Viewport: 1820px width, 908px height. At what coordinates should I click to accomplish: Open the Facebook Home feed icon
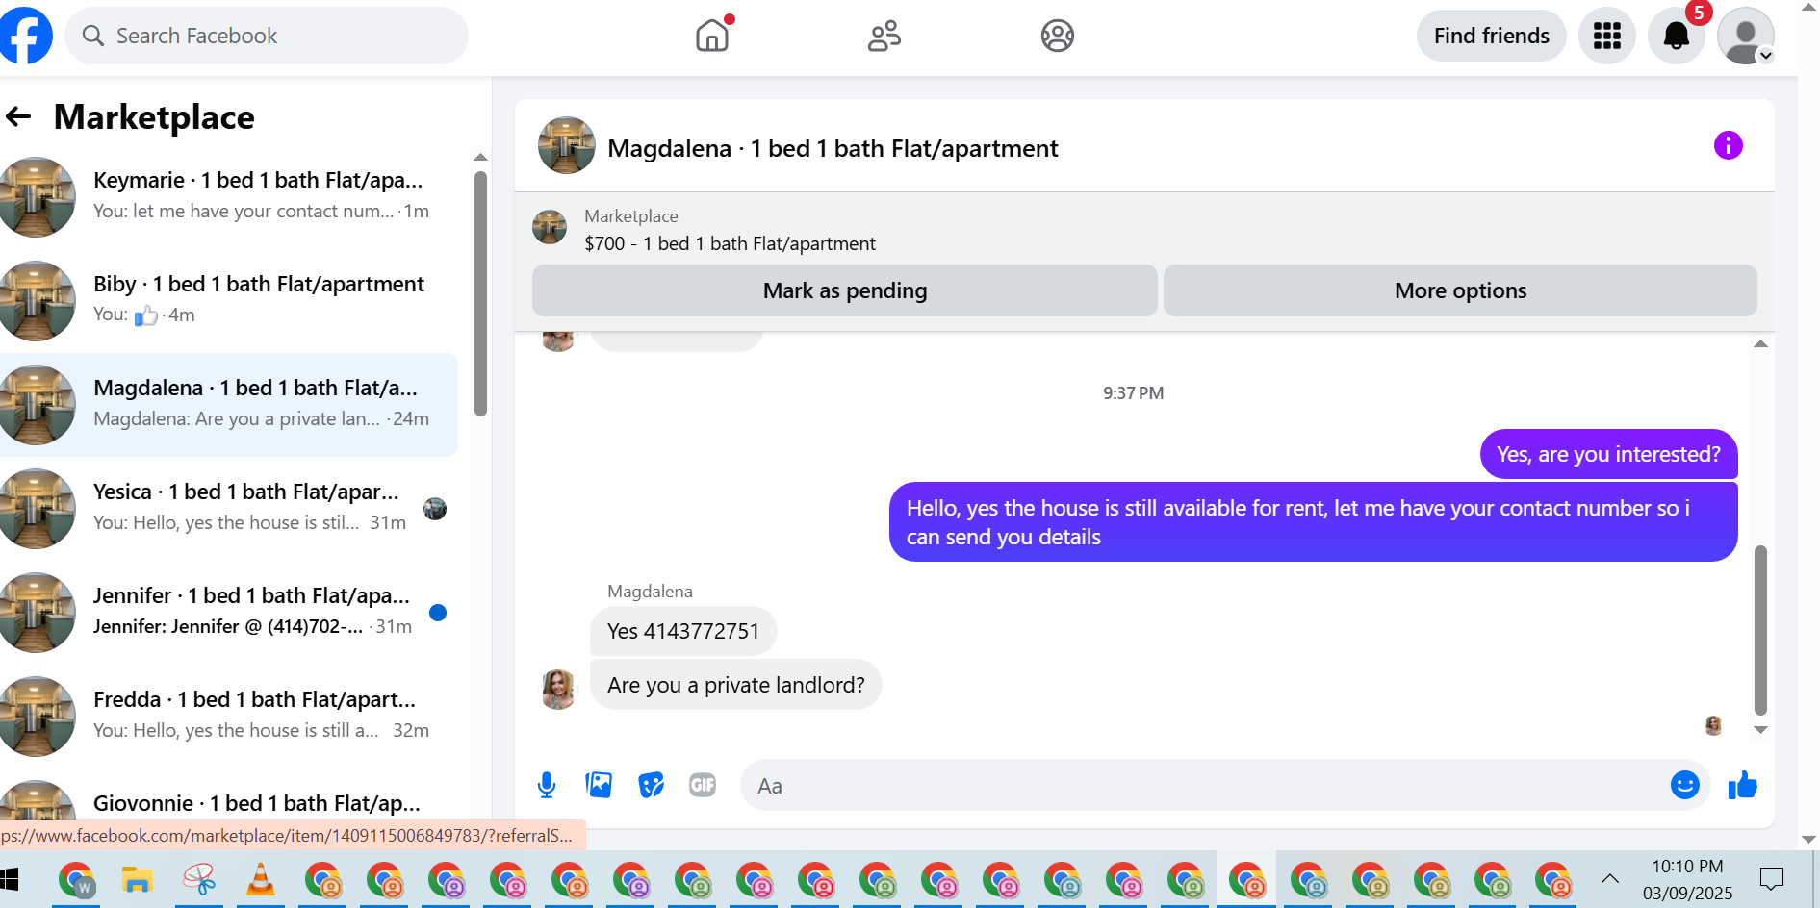coord(712,36)
